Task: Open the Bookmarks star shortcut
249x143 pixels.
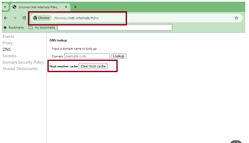Action: pos(14,28)
